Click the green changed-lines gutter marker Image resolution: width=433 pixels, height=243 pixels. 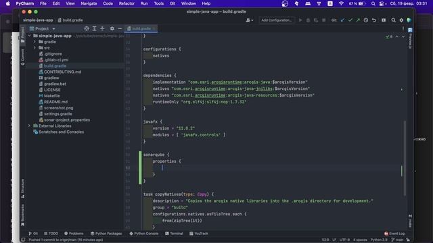pyautogui.click(x=140, y=167)
